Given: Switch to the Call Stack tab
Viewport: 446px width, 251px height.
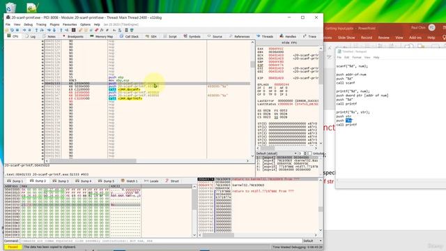Looking at the screenshot, I should pos(129,36).
